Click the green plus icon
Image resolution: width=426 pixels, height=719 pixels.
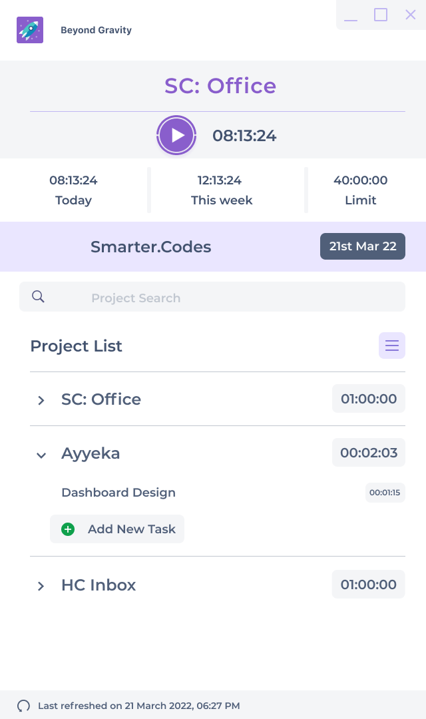[68, 529]
